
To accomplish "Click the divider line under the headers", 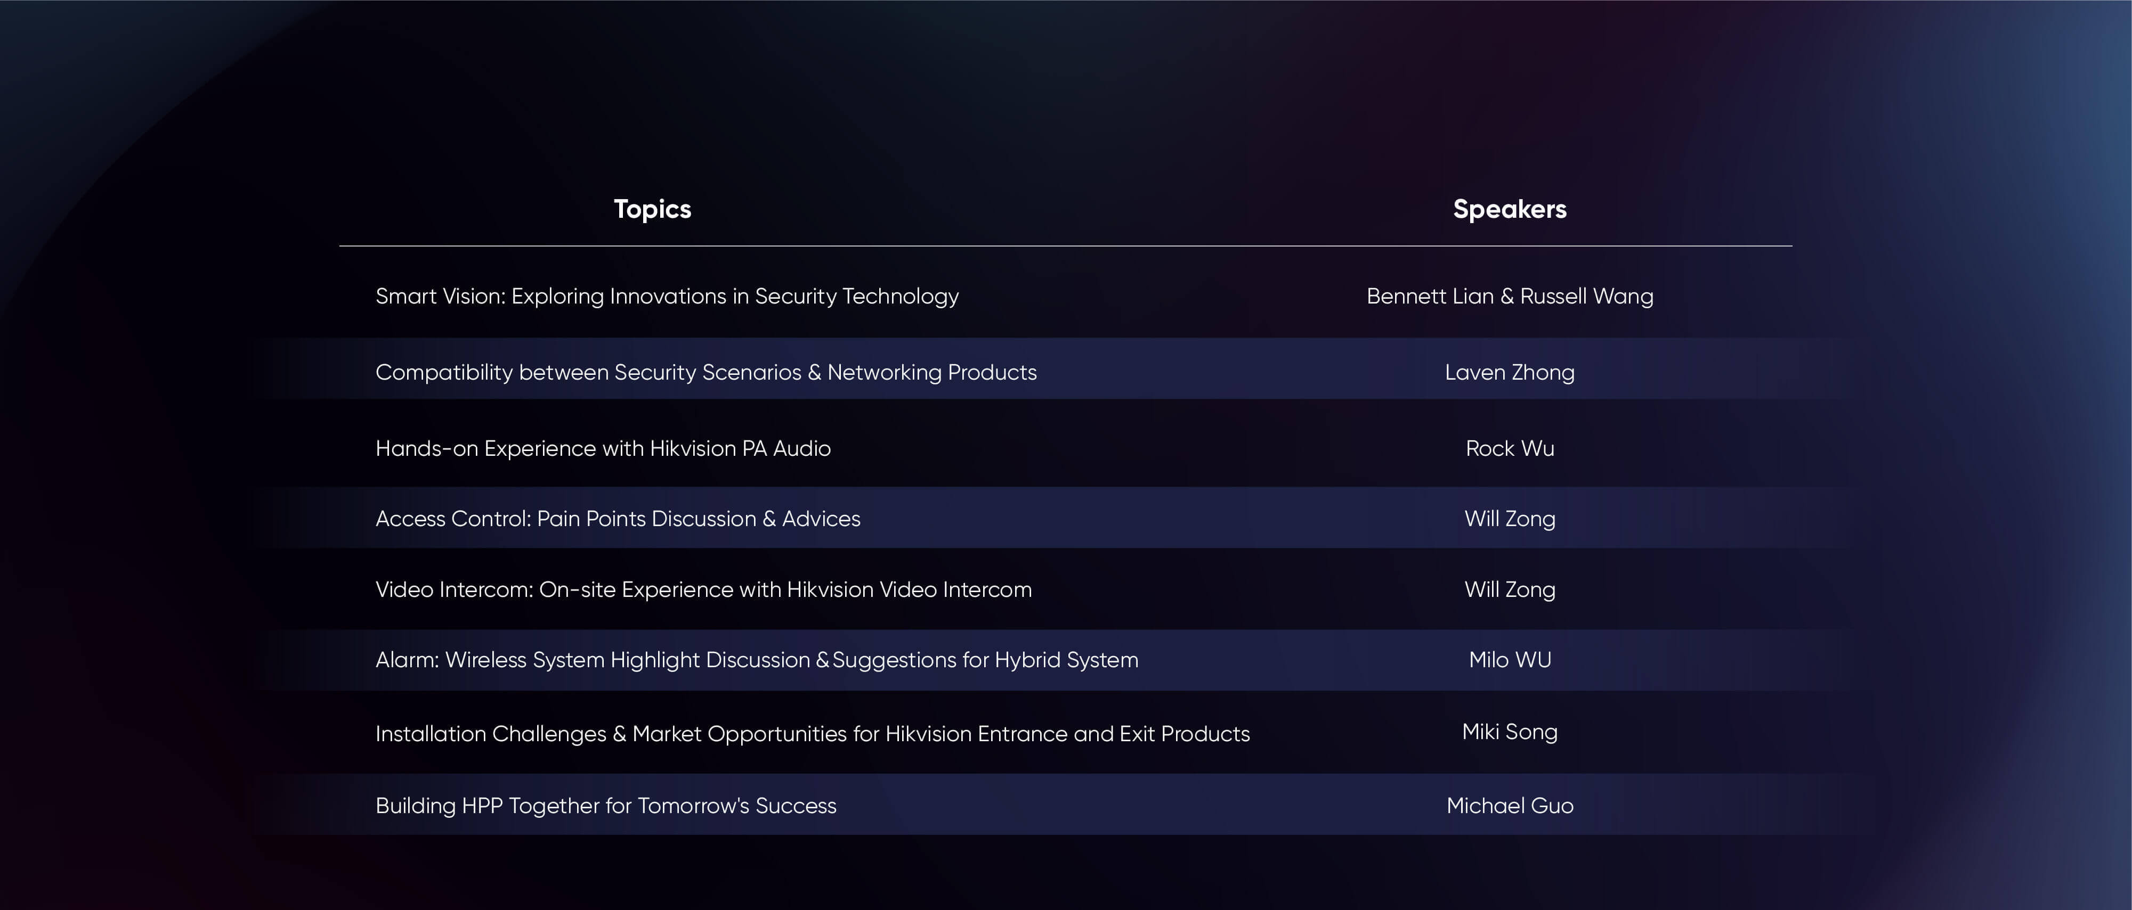I will [1065, 245].
